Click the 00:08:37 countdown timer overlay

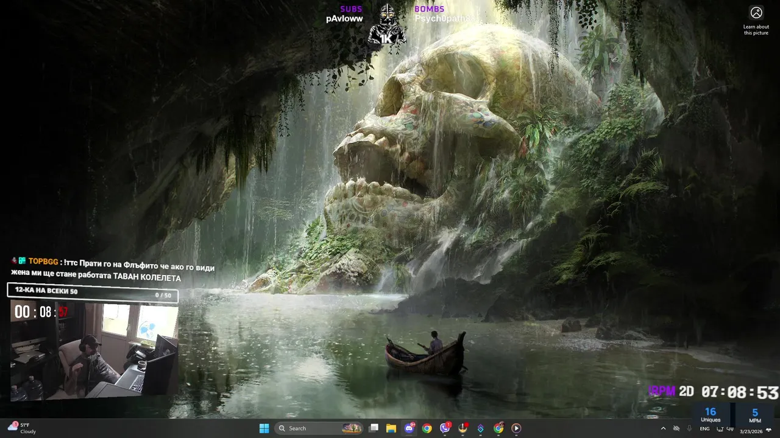point(41,313)
